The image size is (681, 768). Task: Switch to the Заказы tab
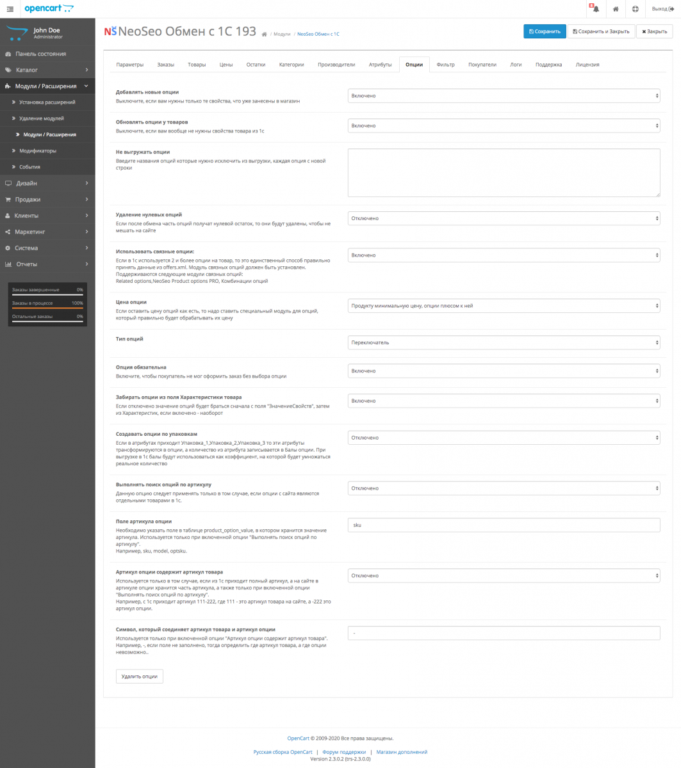[x=165, y=65]
